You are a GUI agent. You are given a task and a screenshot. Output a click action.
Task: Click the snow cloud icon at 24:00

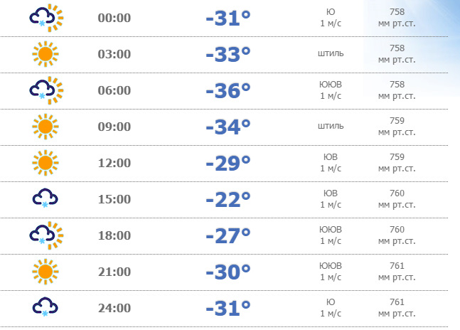tap(45, 307)
